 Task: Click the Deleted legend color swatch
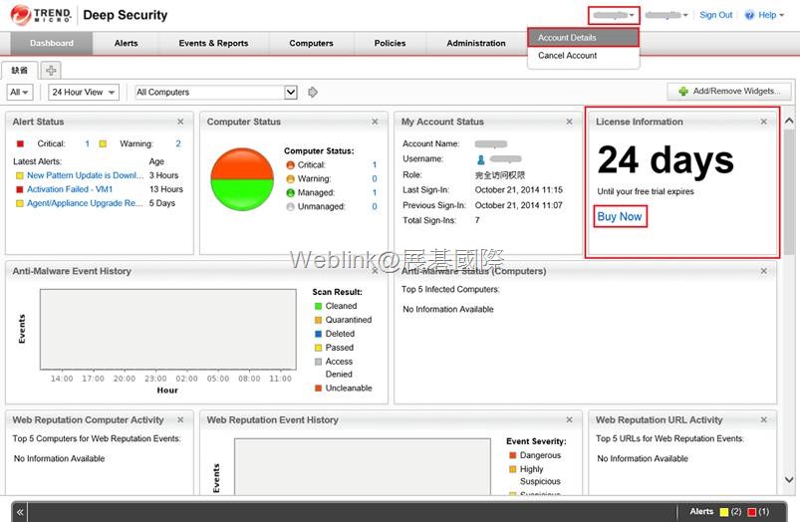pos(318,333)
